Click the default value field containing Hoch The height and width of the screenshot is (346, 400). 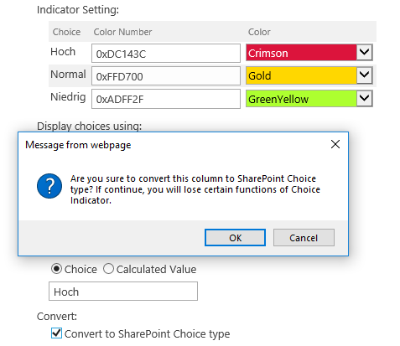pos(123,292)
